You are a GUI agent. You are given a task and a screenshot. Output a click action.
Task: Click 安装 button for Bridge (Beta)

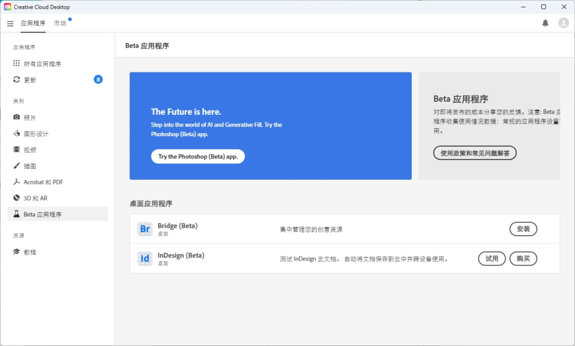pyautogui.click(x=523, y=229)
